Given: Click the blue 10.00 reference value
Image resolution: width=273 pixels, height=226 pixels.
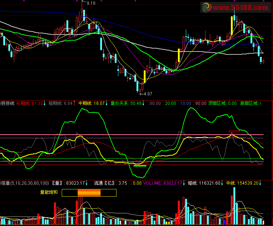Looking at the screenshot, I should click(186, 103).
